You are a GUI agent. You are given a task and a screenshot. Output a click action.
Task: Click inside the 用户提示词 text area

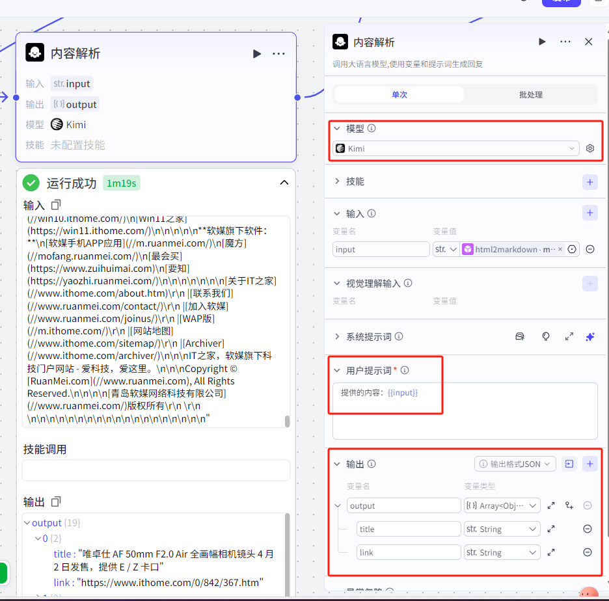[465, 411]
